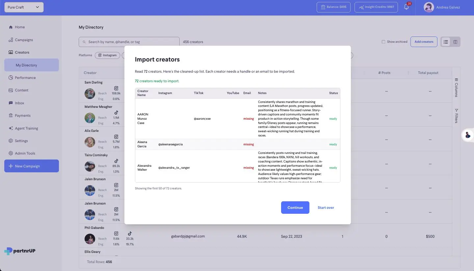Select My Directory sidebar item
Image resolution: width=474 pixels, height=271 pixels.
pyautogui.click(x=32, y=65)
